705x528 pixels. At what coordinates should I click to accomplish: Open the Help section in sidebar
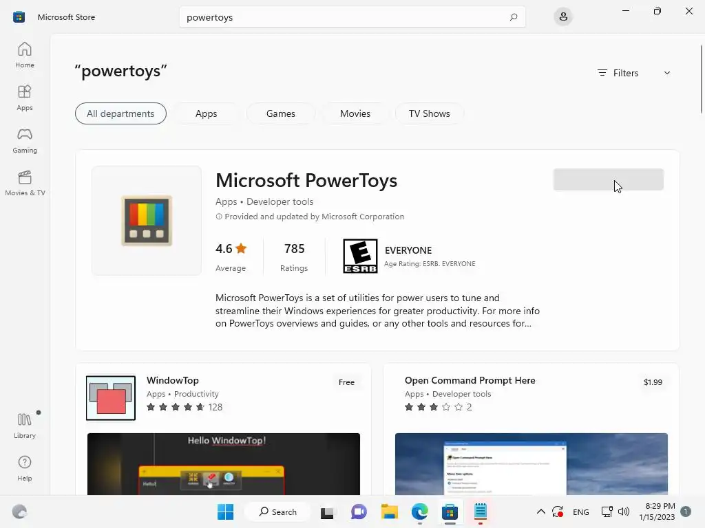(x=25, y=468)
